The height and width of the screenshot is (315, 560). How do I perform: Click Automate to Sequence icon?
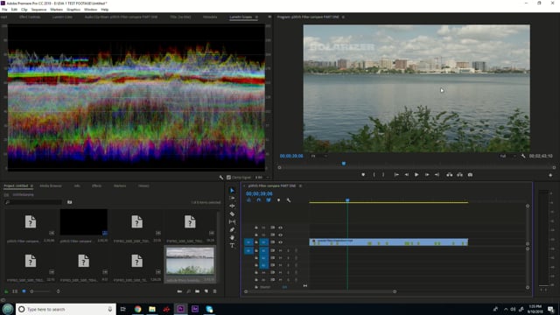tap(179, 291)
